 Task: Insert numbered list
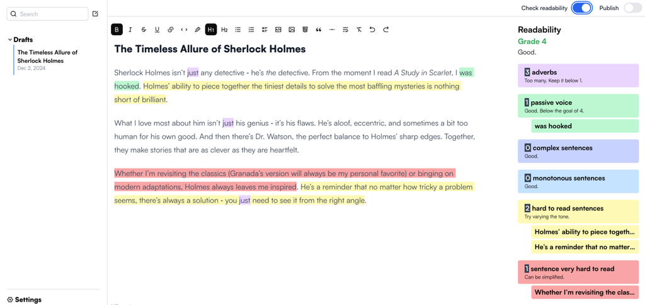[x=251, y=30]
